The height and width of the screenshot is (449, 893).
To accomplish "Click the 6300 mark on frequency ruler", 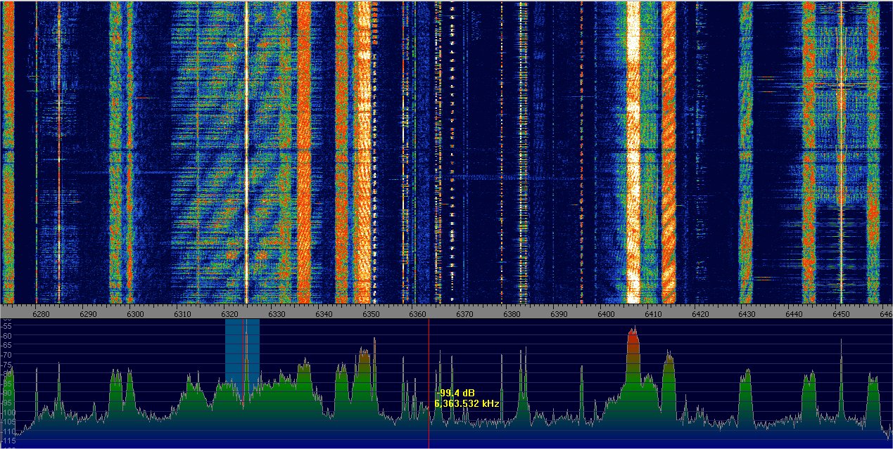I will (x=136, y=314).
